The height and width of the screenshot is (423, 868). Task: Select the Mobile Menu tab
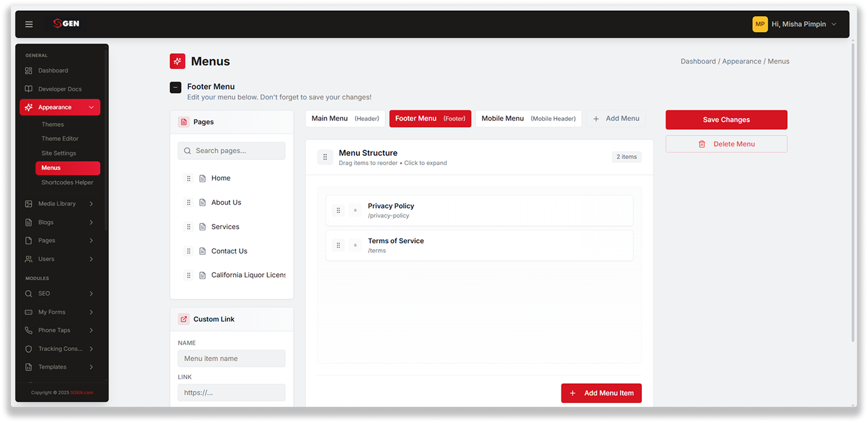coord(529,119)
